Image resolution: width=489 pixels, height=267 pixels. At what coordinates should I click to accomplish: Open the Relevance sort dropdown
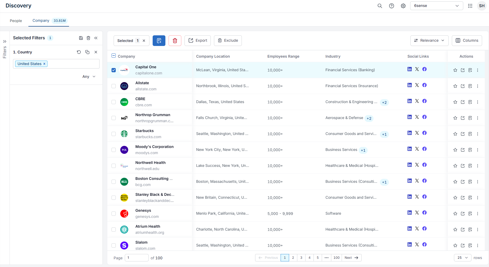point(429,40)
